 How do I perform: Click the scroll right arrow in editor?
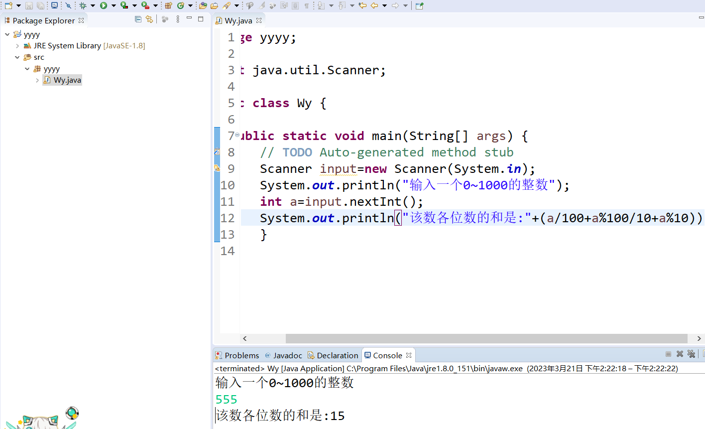699,338
